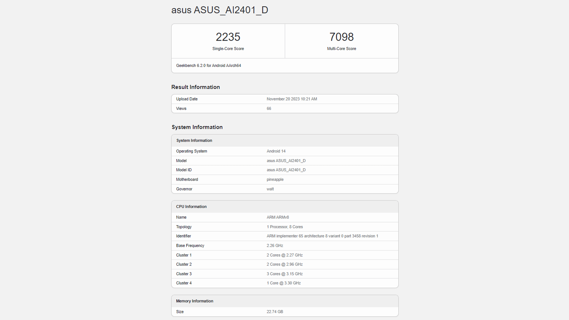This screenshot has height=320, width=569.
Task: Click the CPU Information panel header
Action: pos(191,207)
